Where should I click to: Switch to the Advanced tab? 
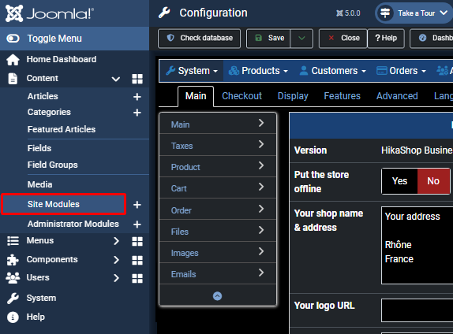[x=397, y=96]
